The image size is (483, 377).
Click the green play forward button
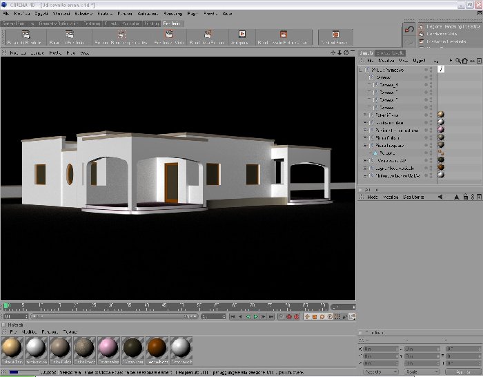click(x=256, y=316)
